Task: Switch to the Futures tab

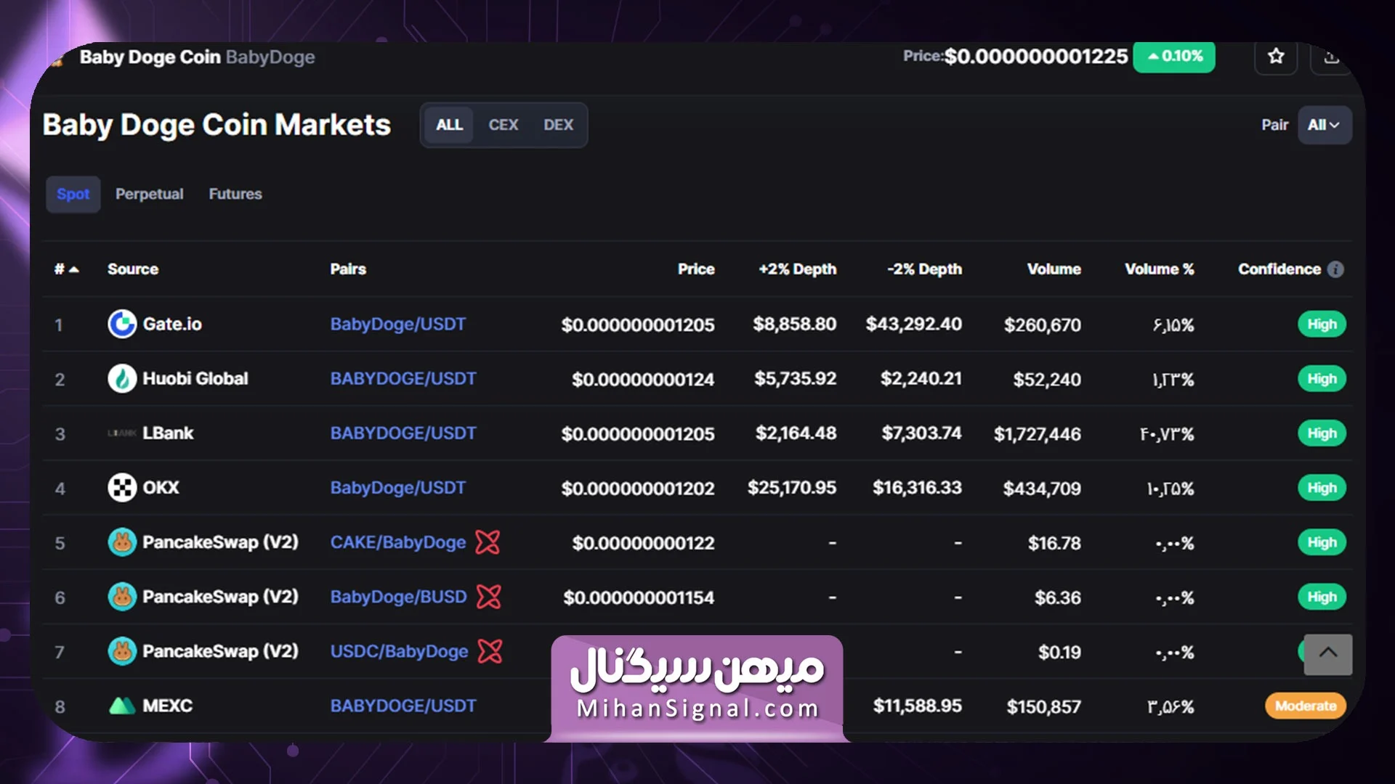Action: point(235,194)
